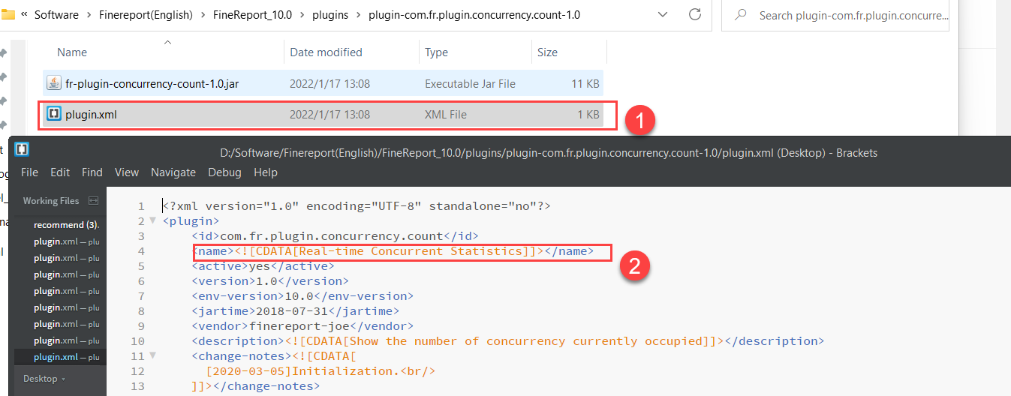
Task: Click the 11 KB size cell
Action: click(x=585, y=84)
